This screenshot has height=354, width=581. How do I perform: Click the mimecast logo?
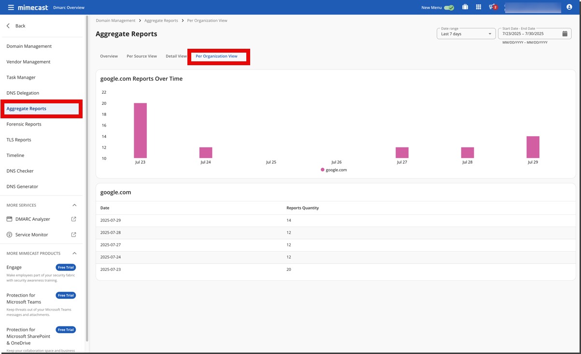coord(33,7)
